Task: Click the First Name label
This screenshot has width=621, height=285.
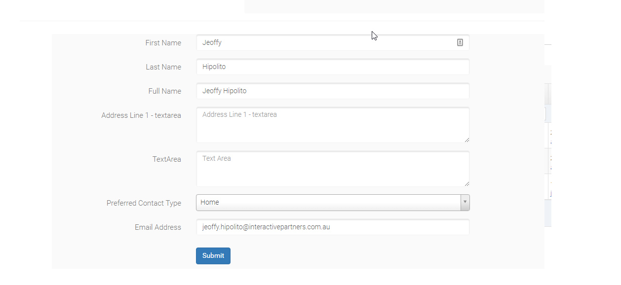Action: click(163, 43)
